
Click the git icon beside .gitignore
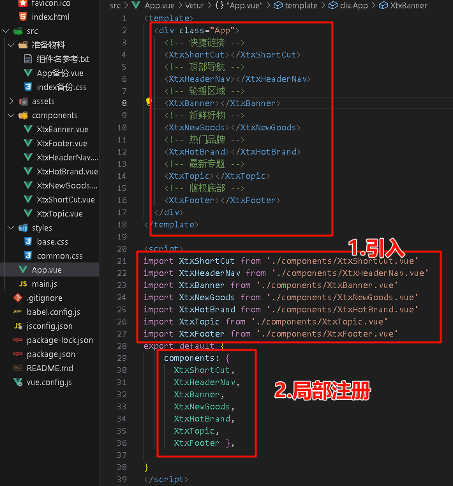tap(18, 298)
